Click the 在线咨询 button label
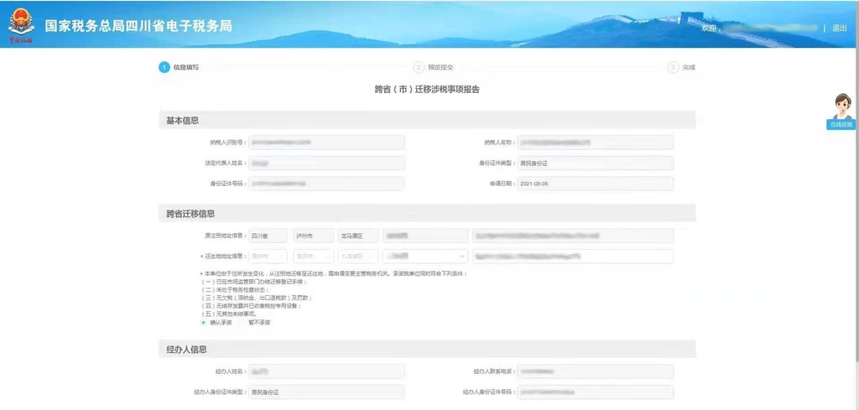859x410 pixels. coord(841,124)
